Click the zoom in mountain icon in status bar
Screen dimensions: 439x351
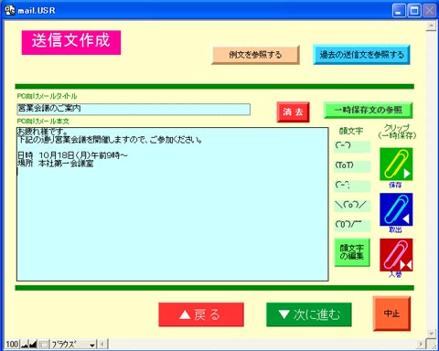(x=33, y=345)
